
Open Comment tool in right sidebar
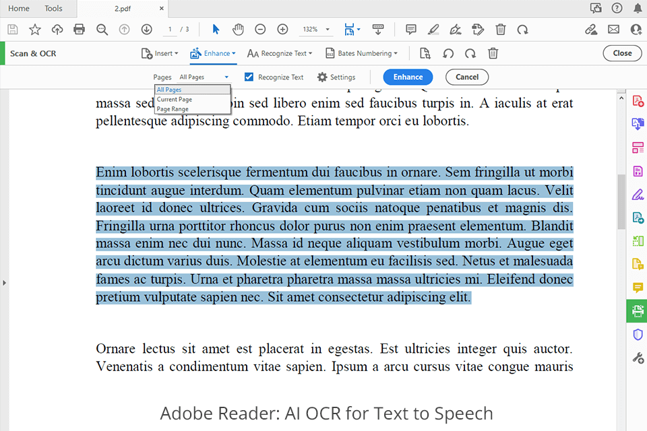[638, 287]
